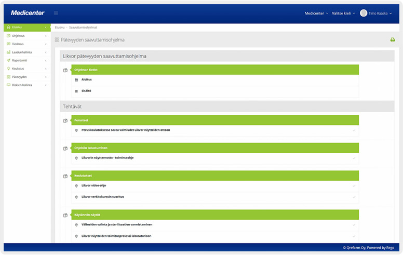Click the pin icon before Likvor video-ohje
The height and width of the screenshot is (255, 403).
[x=76, y=186]
